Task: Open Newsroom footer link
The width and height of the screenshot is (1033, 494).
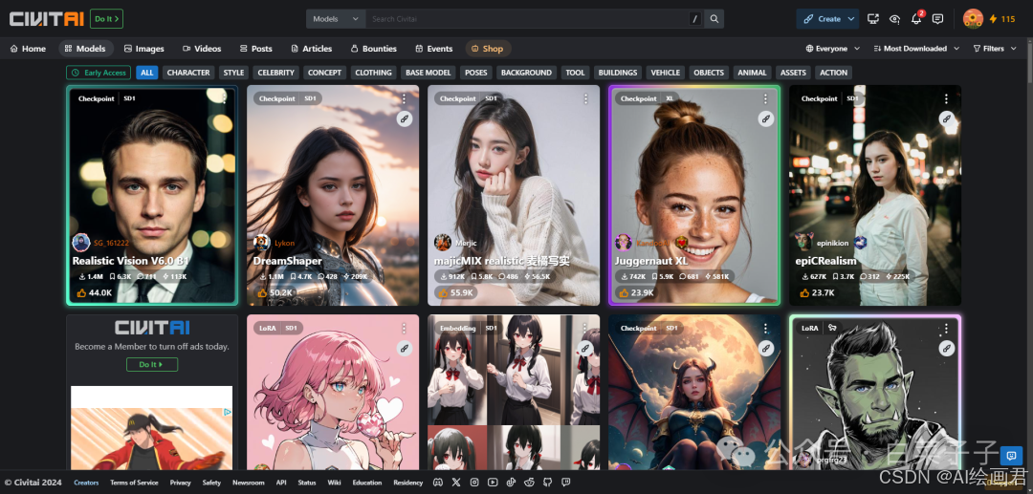Action: point(249,483)
